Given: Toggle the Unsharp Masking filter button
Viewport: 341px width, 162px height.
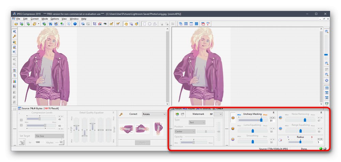Looking at the screenshot, I should (x=233, y=118).
